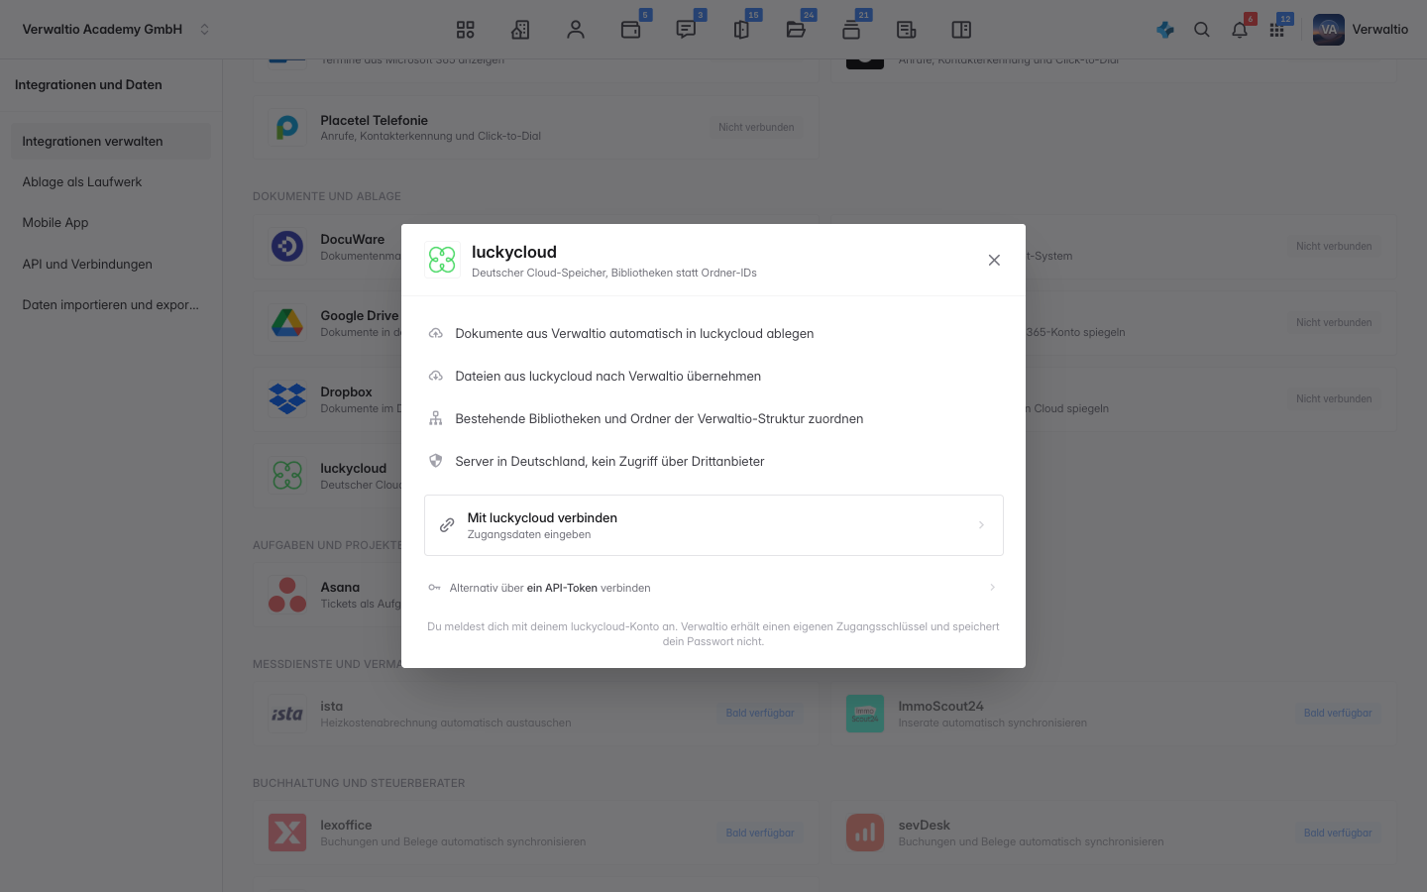This screenshot has height=892, width=1427.
Task: Open the door icon with badge 15
Action: click(x=741, y=30)
